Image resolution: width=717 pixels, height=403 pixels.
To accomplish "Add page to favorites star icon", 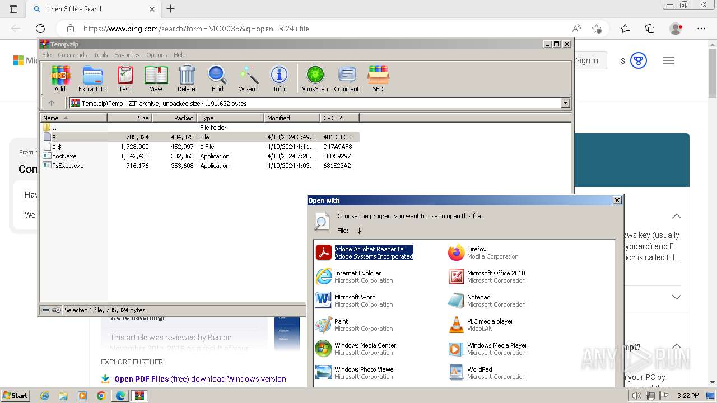I will point(597,29).
